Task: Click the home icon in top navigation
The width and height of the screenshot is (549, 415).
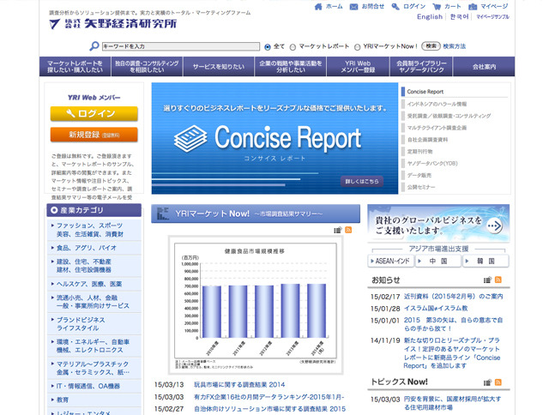Action: [x=318, y=6]
